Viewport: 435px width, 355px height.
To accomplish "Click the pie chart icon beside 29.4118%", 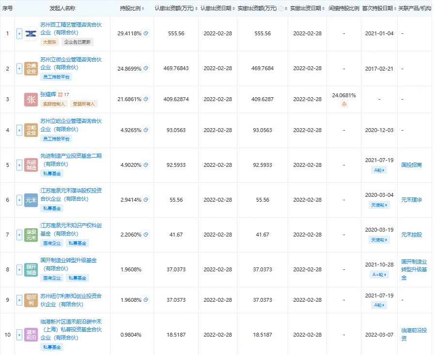I will pos(146,33).
